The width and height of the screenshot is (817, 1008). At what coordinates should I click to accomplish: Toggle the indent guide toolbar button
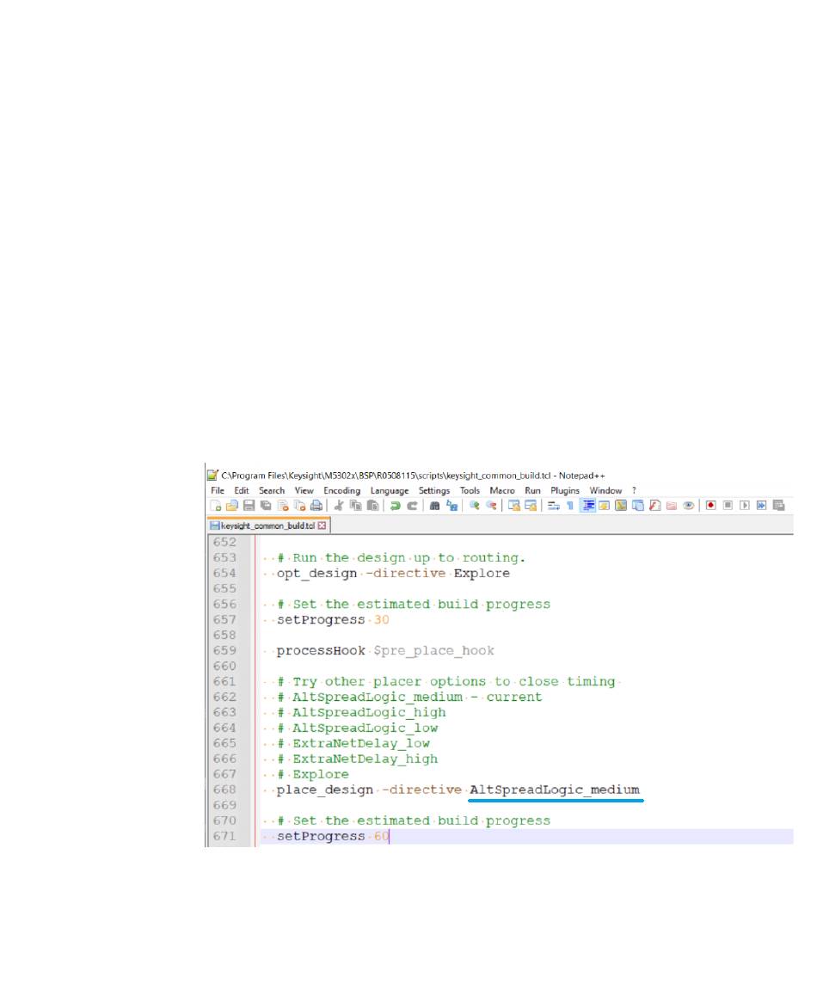pos(589,506)
